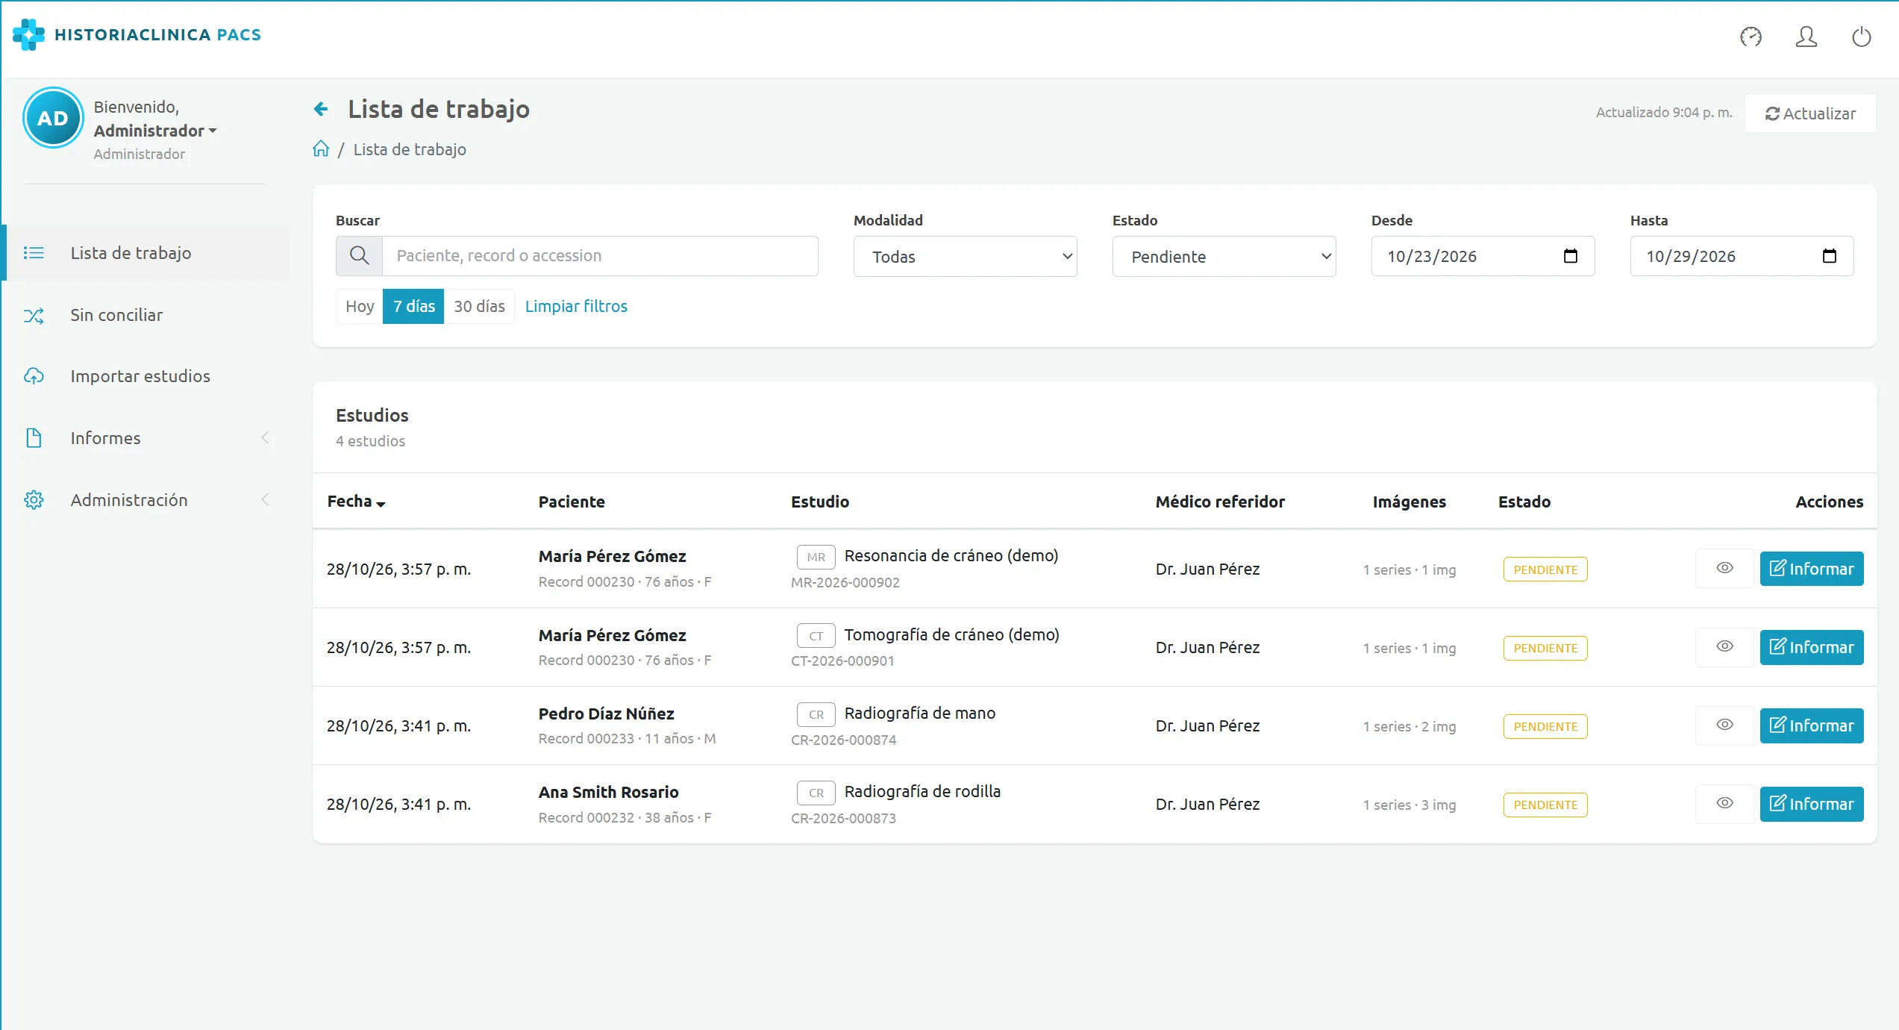This screenshot has height=1030, width=1899.
Task: Expand the Informes sidebar chevron
Action: [x=265, y=438]
